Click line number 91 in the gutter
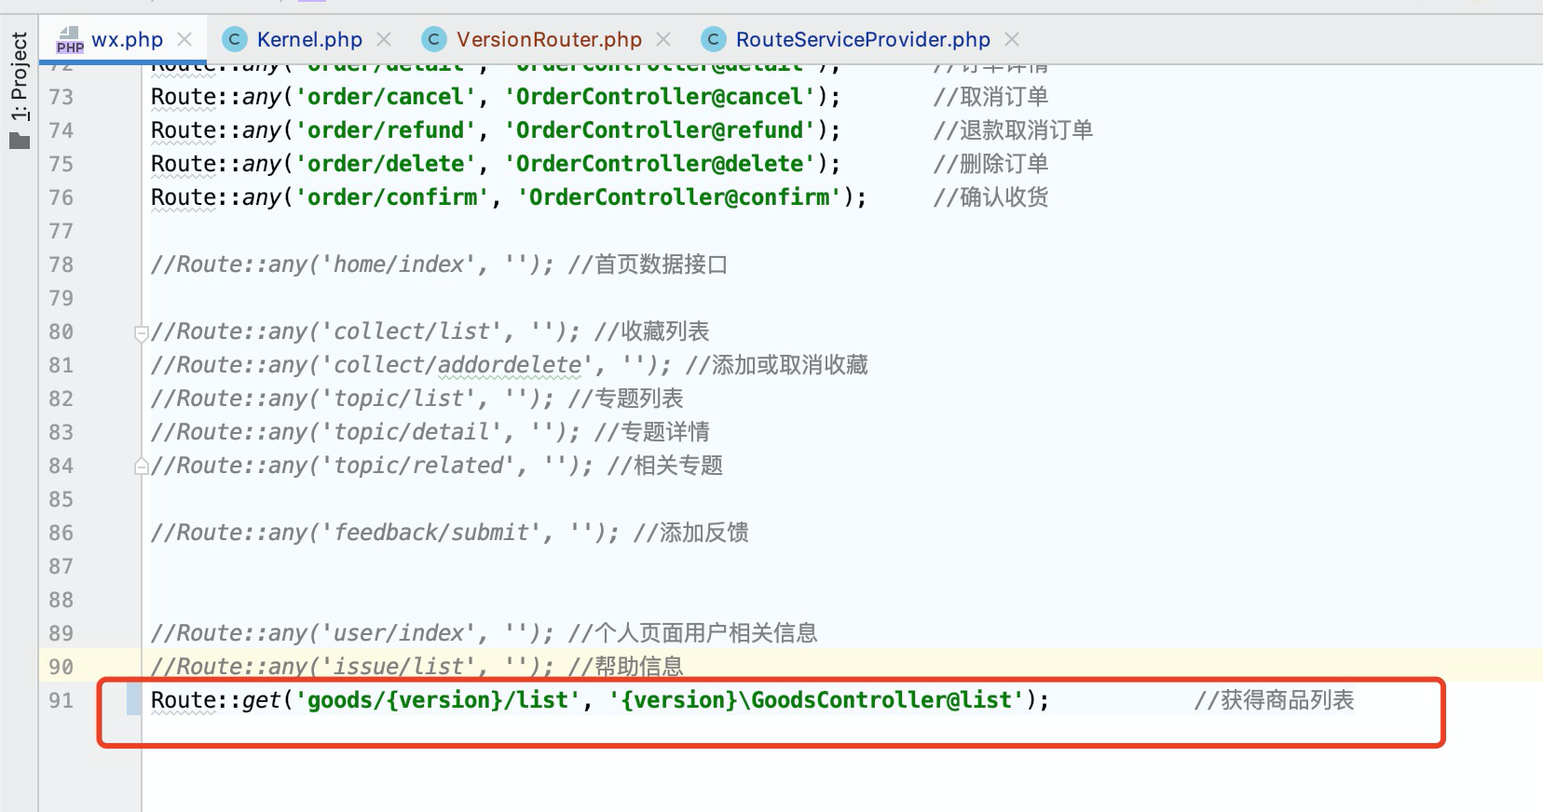 [x=61, y=700]
